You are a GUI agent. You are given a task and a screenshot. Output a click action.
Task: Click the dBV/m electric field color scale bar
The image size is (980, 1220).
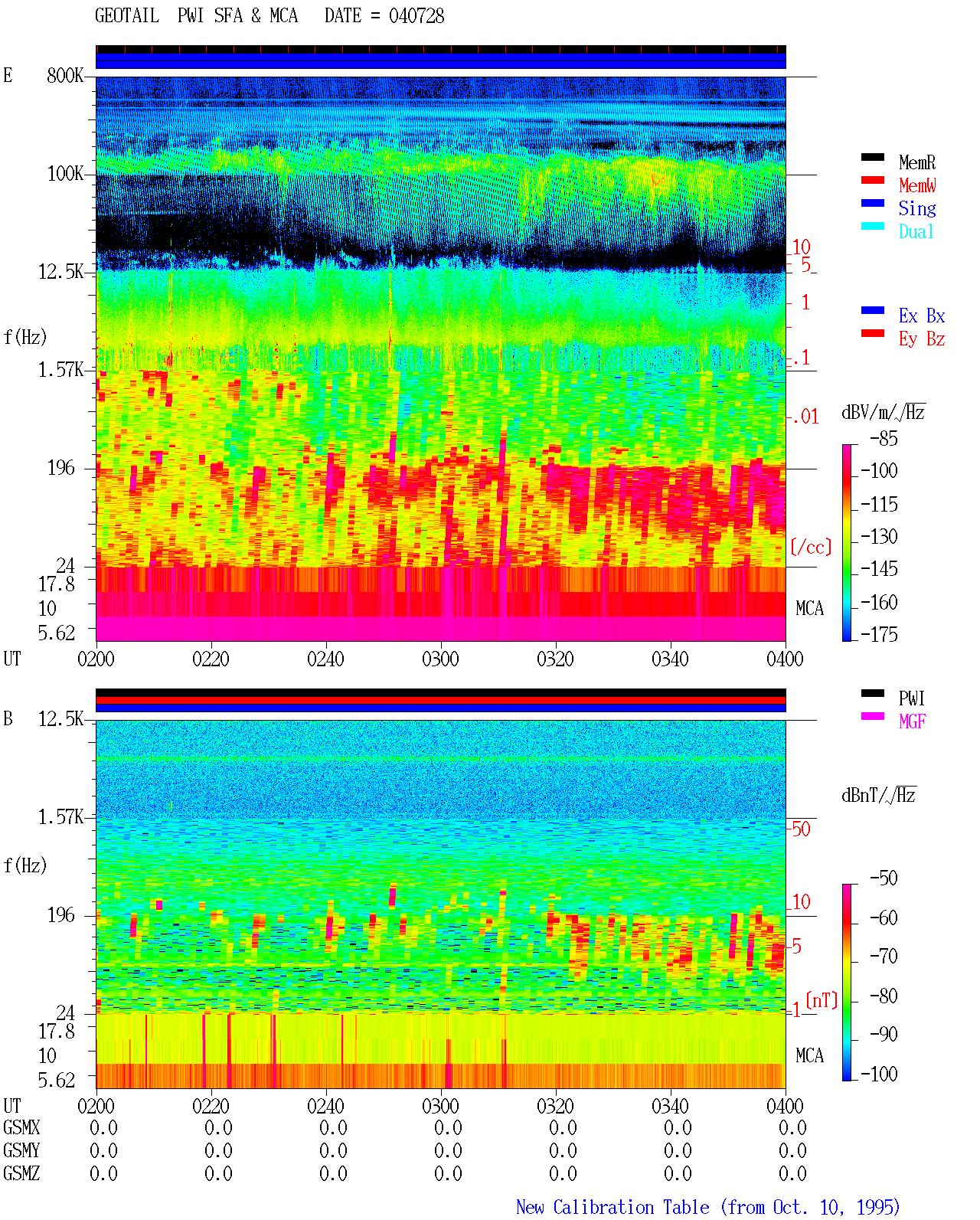point(846,542)
